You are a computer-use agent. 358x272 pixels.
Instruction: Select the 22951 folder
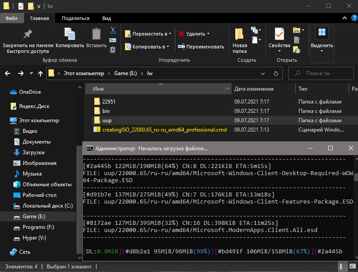click(x=109, y=101)
